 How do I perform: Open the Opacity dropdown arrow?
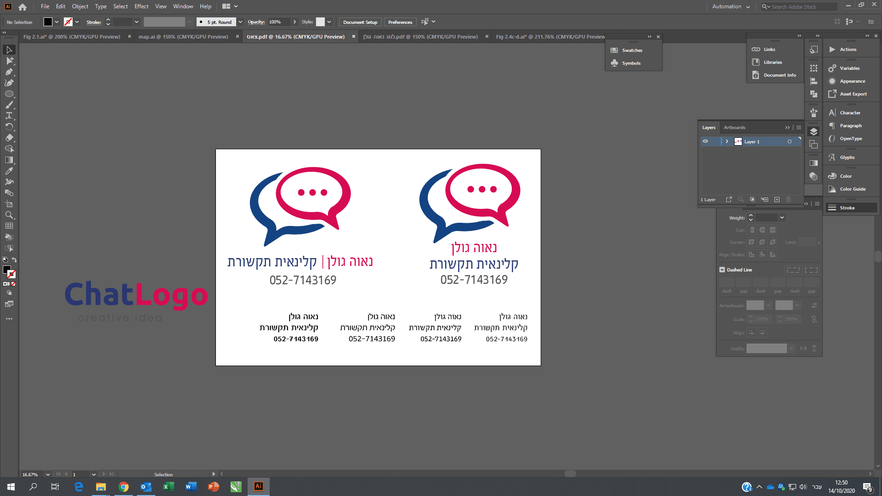pos(294,22)
